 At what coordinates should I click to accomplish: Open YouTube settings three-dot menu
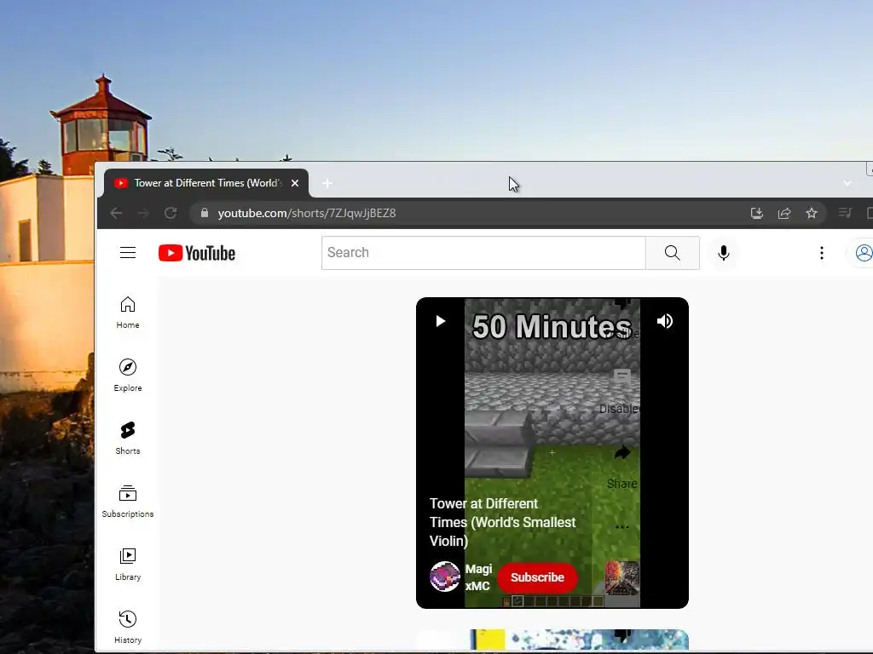tap(821, 253)
